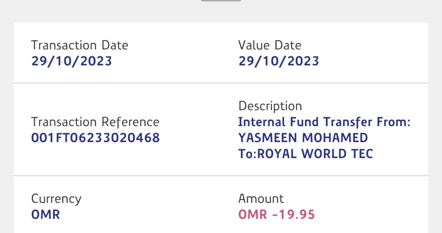Screen dimensions: 442x233
Task: Tap the gray backdrop above the white card
Action: click(103, 12)
